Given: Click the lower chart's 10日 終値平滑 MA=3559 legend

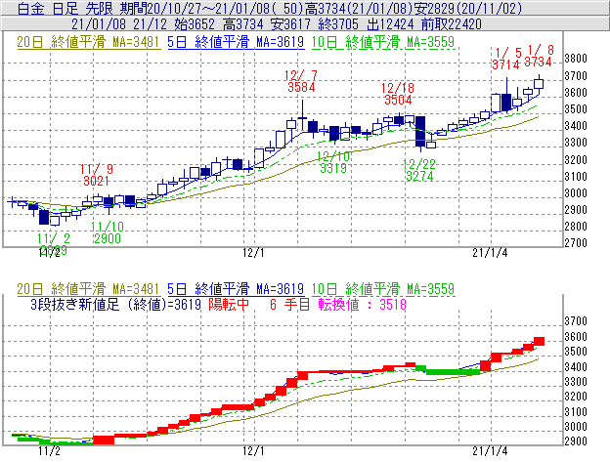Looking at the screenshot, I should (x=383, y=289).
